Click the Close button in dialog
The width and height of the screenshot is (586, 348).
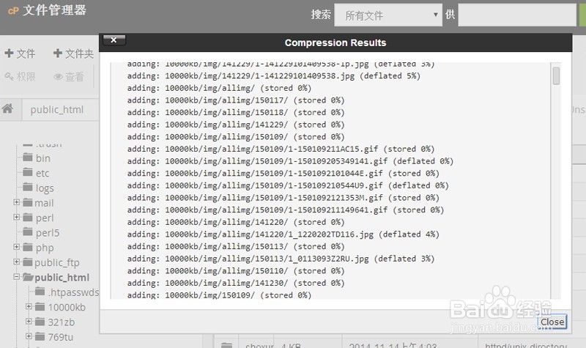[x=552, y=322]
